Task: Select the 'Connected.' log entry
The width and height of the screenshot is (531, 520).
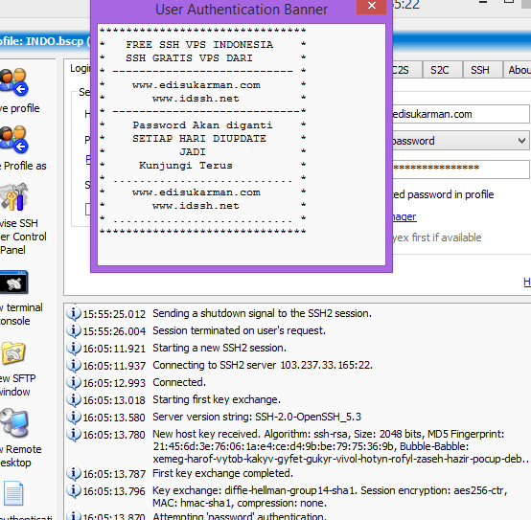Action: (179, 383)
